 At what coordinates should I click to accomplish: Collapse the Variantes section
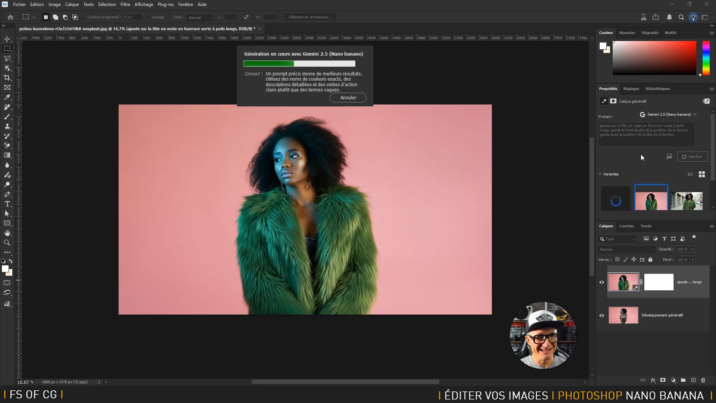[600, 174]
